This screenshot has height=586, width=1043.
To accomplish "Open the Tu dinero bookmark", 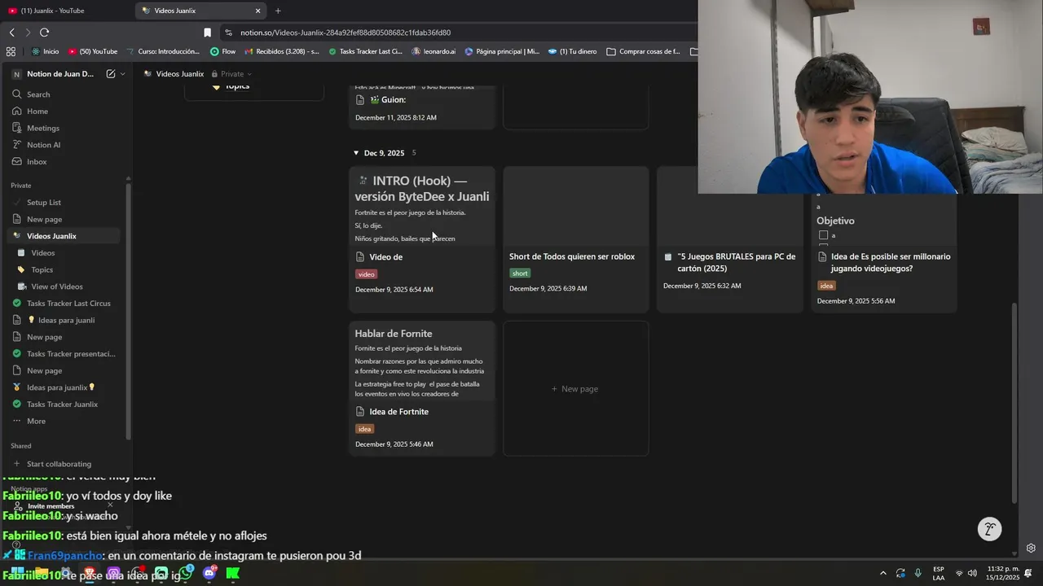I will pyautogui.click(x=572, y=51).
